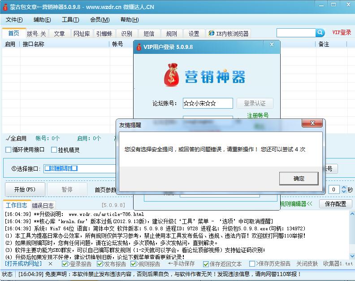Screen dimensions: 355x281
Task: Switch to the 引蜘蛛 tab
Action: point(104,34)
